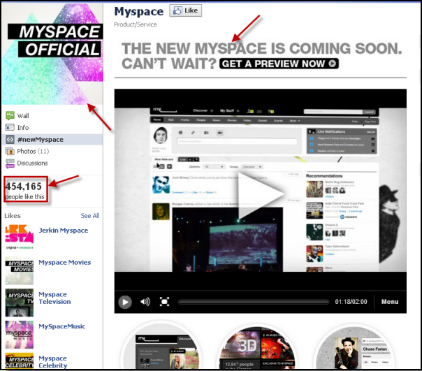422x371 pixels.
Task: Like the Myspace page
Action: pyautogui.click(x=185, y=10)
